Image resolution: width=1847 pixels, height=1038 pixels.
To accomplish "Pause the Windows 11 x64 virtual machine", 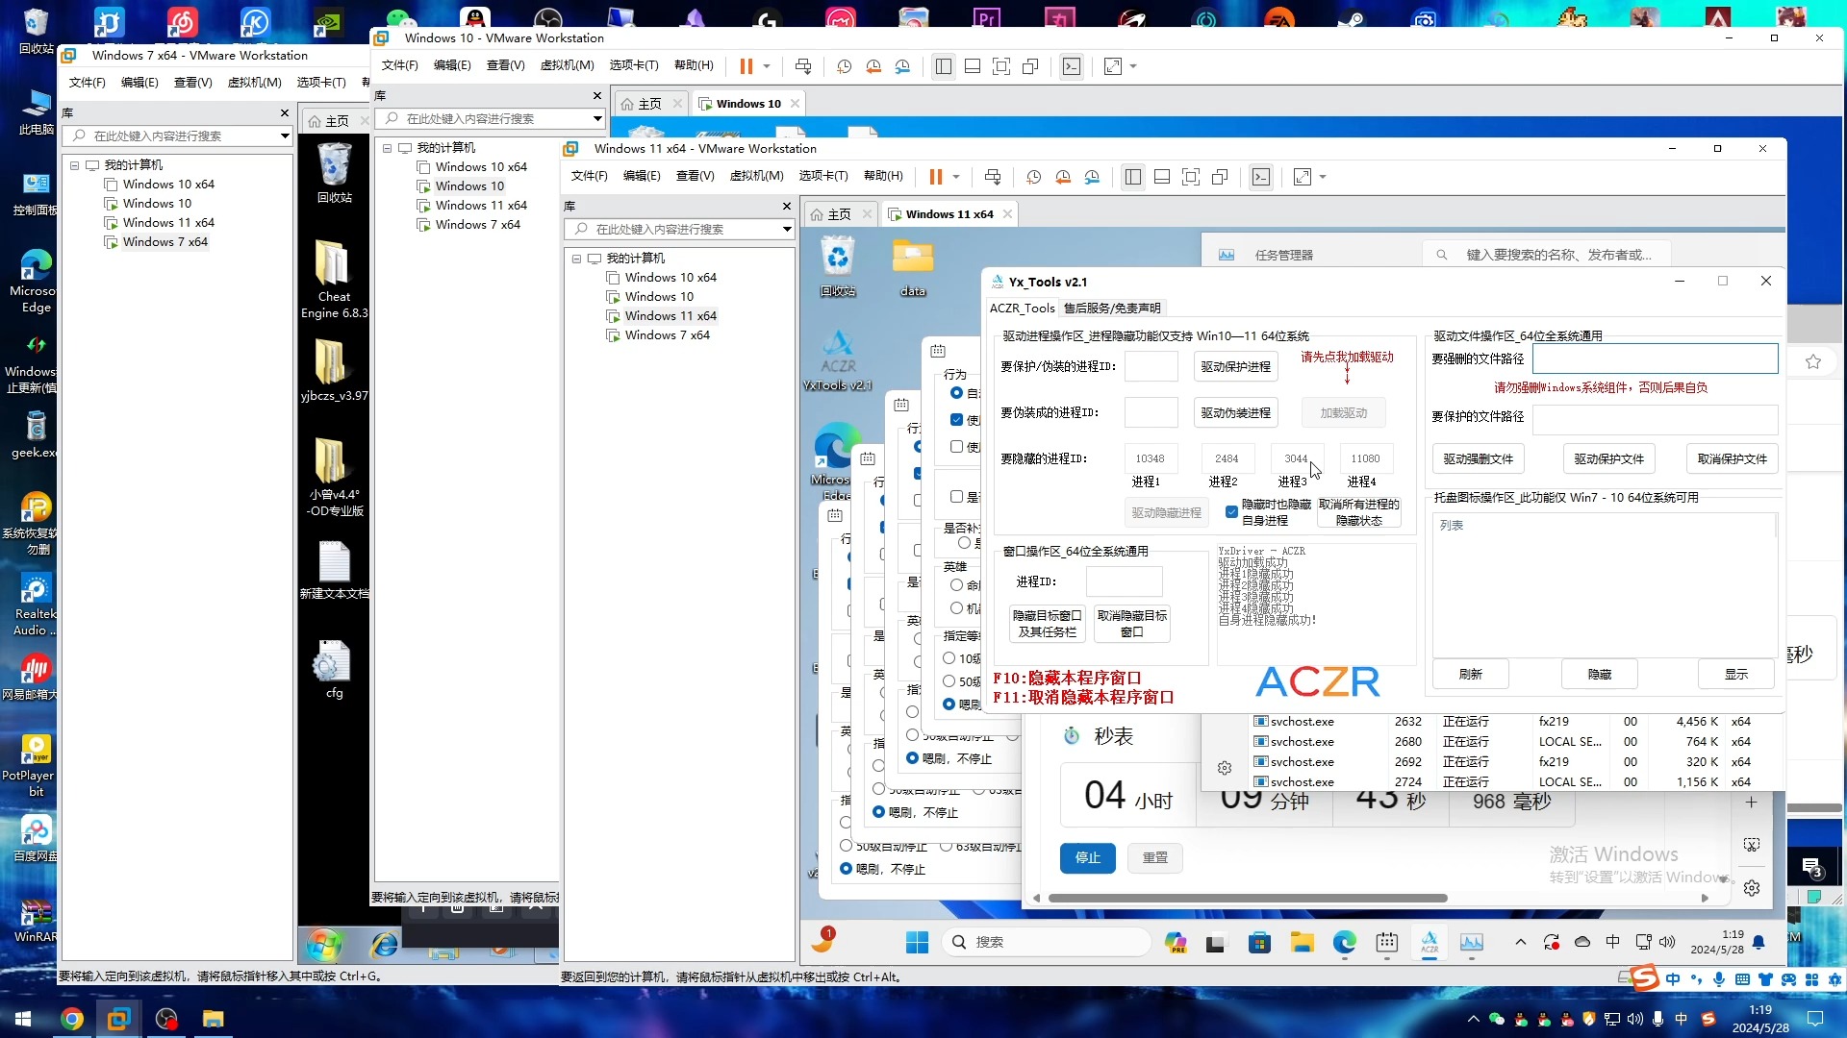I will [x=935, y=177].
